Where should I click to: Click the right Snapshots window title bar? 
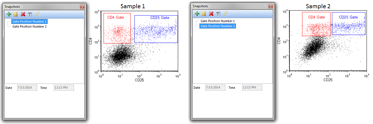coord(232,6)
